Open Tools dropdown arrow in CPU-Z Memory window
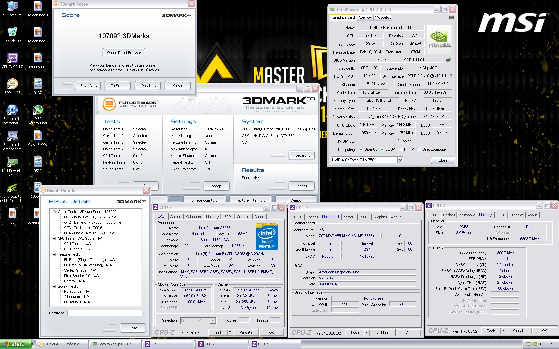The width and height of the screenshot is (559, 349). click(x=503, y=331)
